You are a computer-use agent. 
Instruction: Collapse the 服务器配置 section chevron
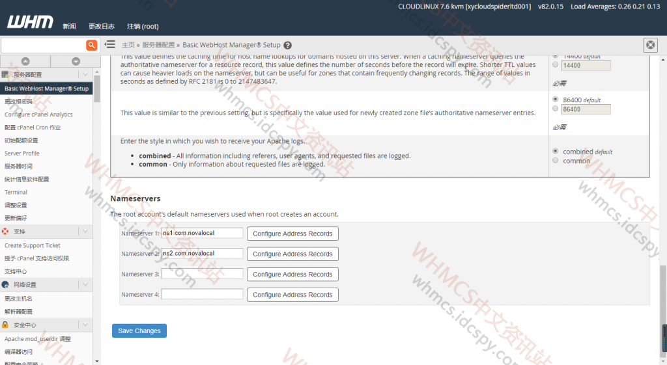click(85, 74)
